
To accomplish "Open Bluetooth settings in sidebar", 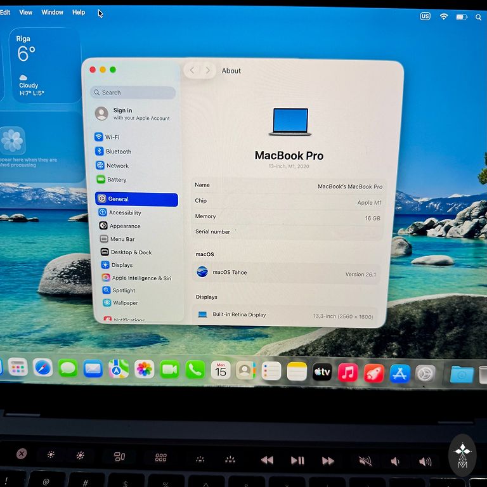I will click(x=118, y=152).
